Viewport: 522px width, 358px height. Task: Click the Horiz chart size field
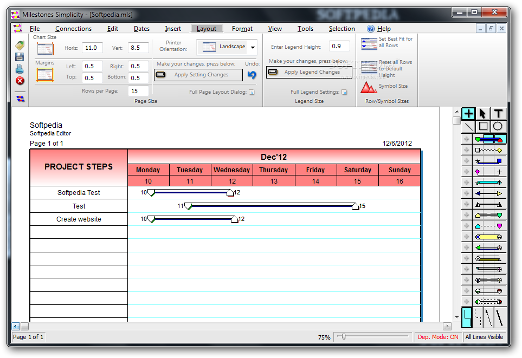(92, 48)
